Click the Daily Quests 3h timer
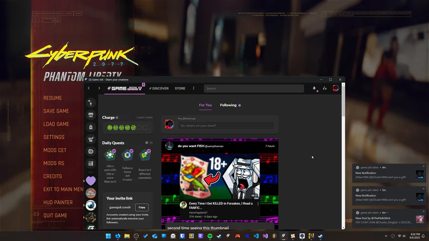The image size is (429, 241). coord(149,142)
